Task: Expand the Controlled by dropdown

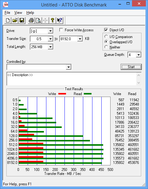Action: click(68, 67)
